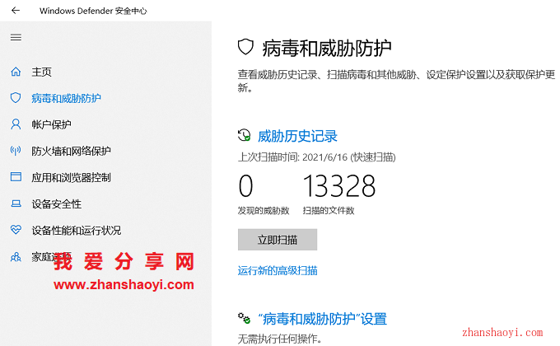Screen dimensions: 560x346
Task: Click the 帐户保护 person icon
Action: [16, 124]
